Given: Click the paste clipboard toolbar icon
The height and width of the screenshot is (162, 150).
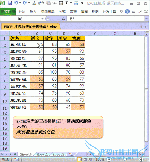Looking at the screenshot, I should [x=48, y=3].
